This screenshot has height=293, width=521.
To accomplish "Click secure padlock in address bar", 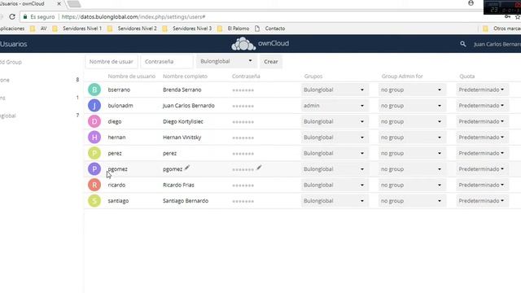I will (x=25, y=16).
